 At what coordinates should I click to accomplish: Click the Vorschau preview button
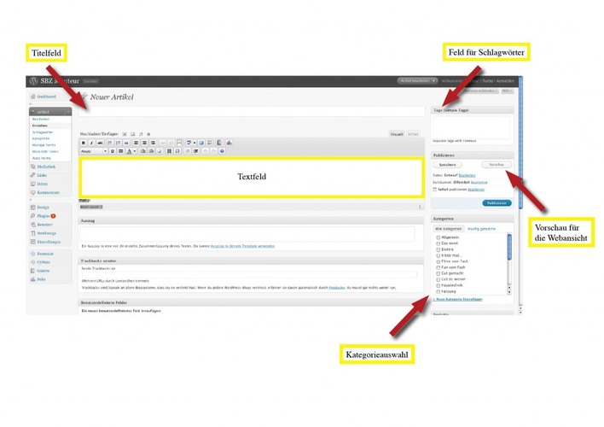point(496,164)
